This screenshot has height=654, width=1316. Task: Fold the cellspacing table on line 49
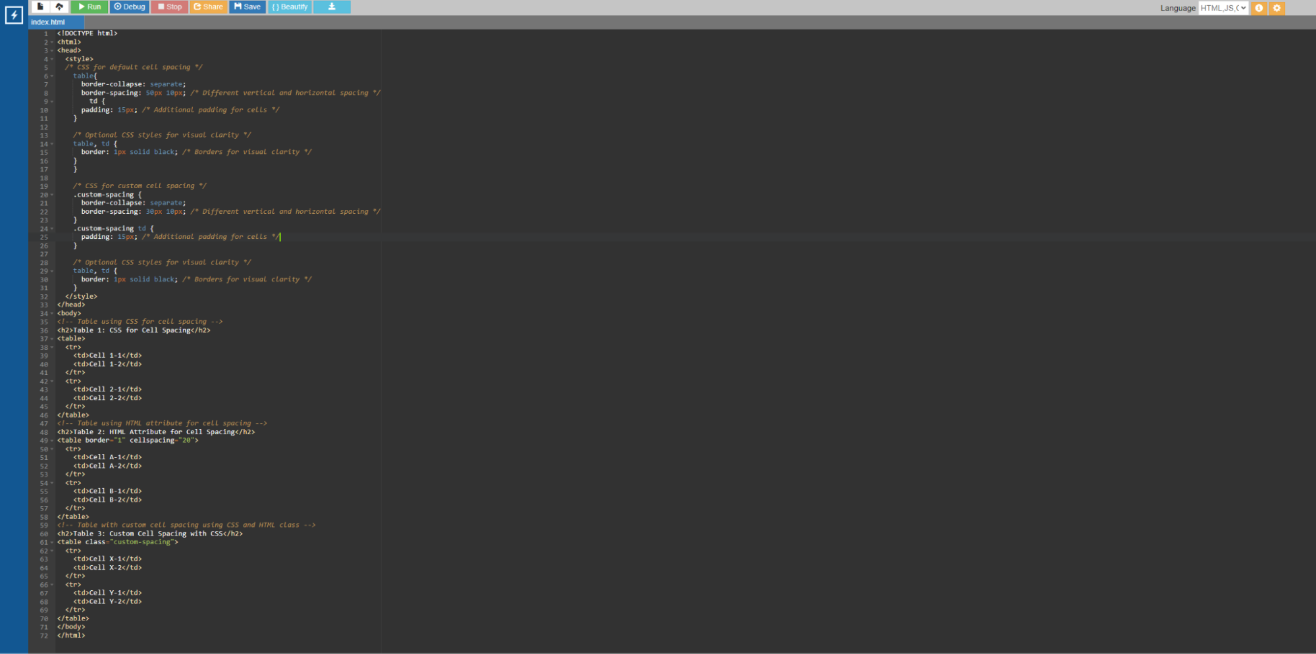coord(52,441)
